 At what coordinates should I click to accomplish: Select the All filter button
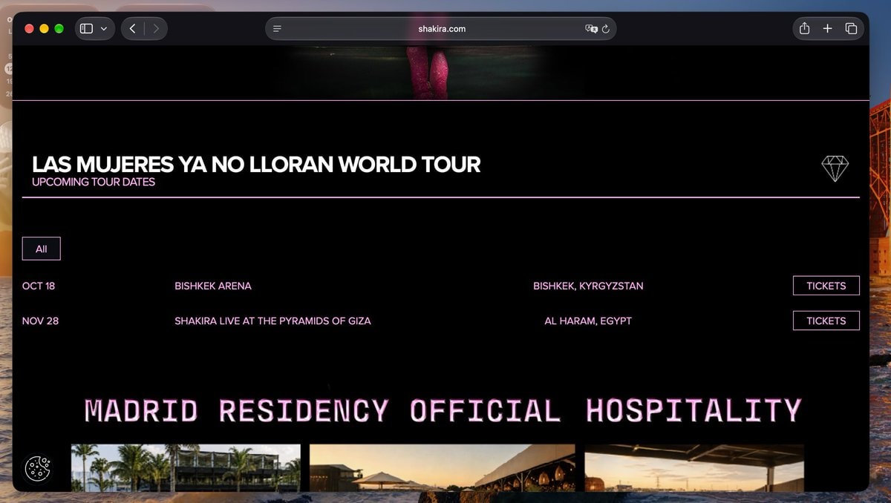click(x=42, y=249)
